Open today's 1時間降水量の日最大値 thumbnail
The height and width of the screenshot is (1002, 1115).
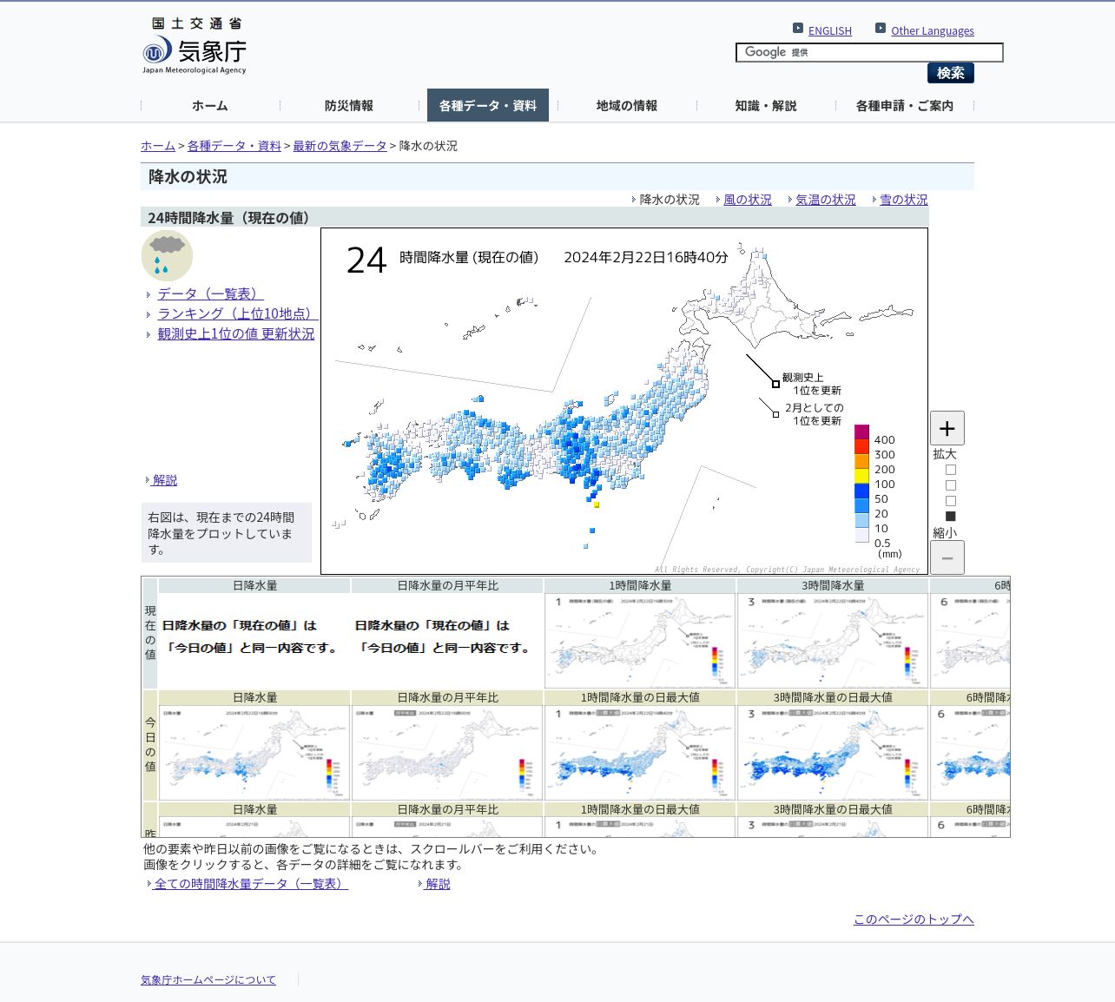(640, 753)
